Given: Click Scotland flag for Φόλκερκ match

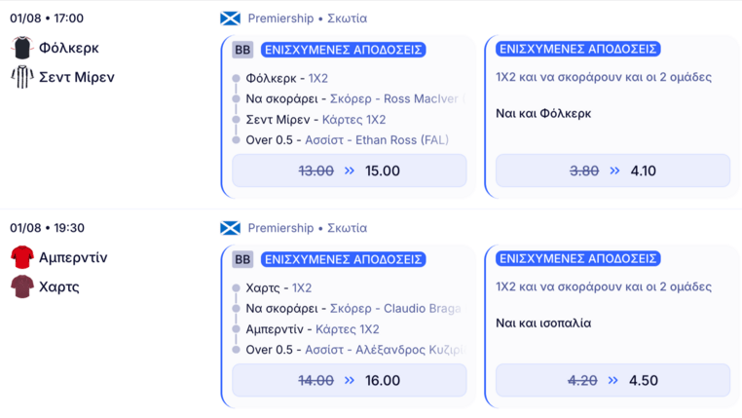Looking at the screenshot, I should 231,19.
